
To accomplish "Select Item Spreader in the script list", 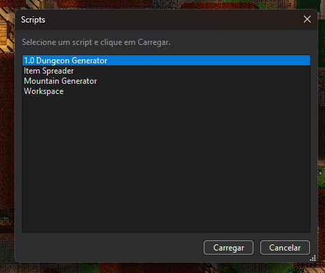I will (166, 71).
